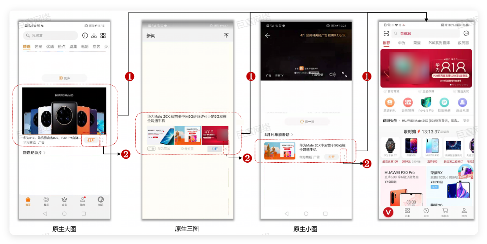Image resolution: width=487 pixels, height=244 pixels.
Task: Open the three-dot menu on 华为818 ad
Action: click(103, 140)
